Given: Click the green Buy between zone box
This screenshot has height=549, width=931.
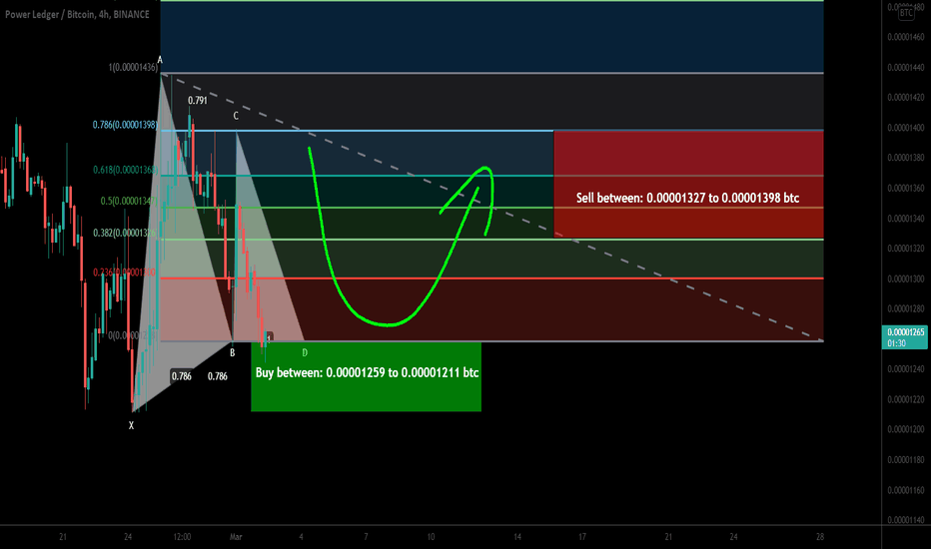Looking at the screenshot, I should click(367, 376).
